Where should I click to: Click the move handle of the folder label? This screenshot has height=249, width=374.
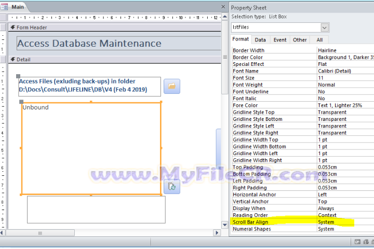point(18,76)
